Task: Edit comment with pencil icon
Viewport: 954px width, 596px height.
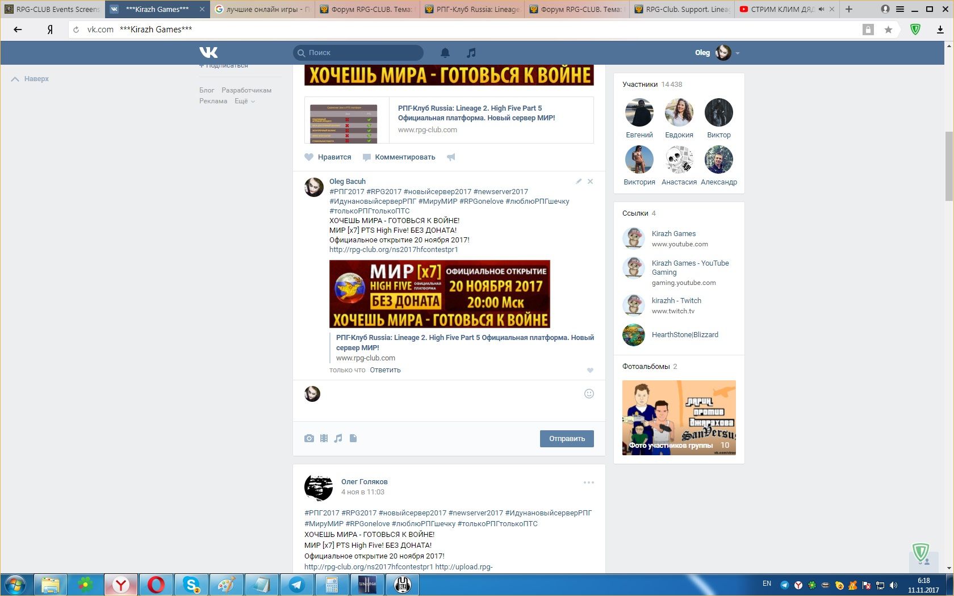Action: [x=579, y=182]
